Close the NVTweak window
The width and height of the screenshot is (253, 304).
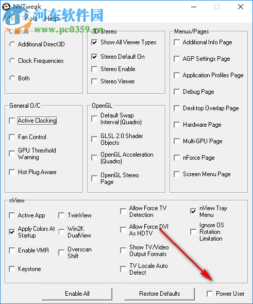point(241,7)
